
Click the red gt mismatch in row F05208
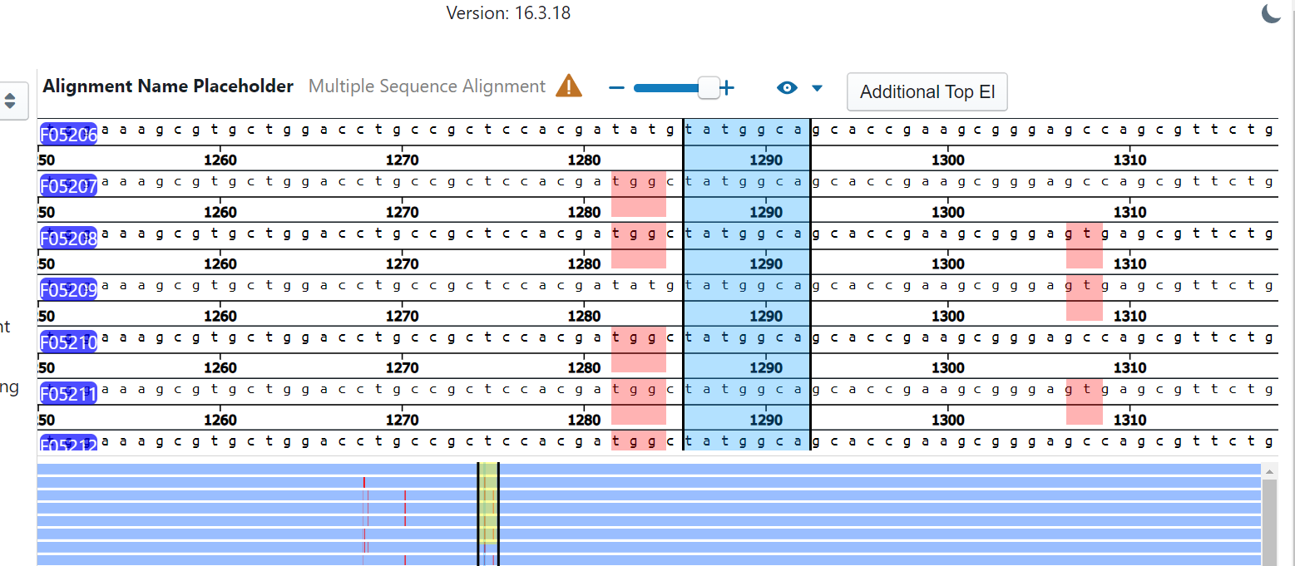1085,245
